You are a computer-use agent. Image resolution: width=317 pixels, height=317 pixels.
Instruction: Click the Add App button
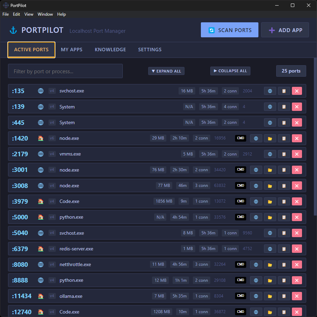(285, 30)
